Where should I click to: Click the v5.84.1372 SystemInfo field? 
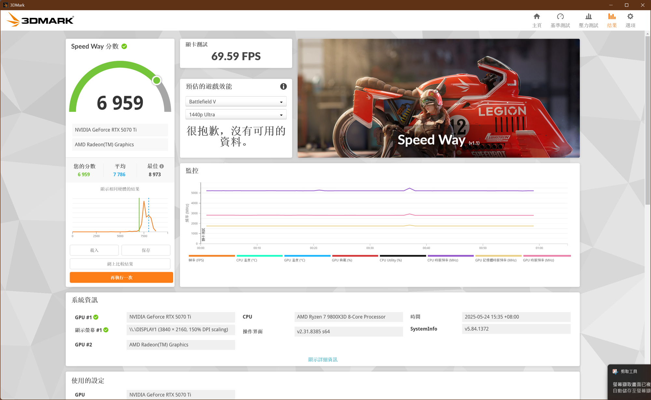click(516, 329)
